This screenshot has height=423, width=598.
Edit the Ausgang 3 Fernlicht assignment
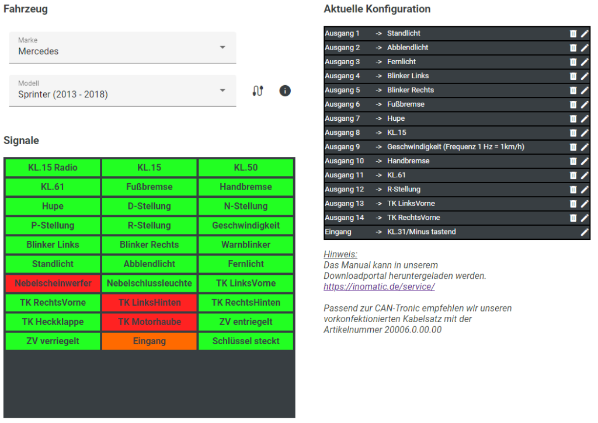tap(585, 62)
